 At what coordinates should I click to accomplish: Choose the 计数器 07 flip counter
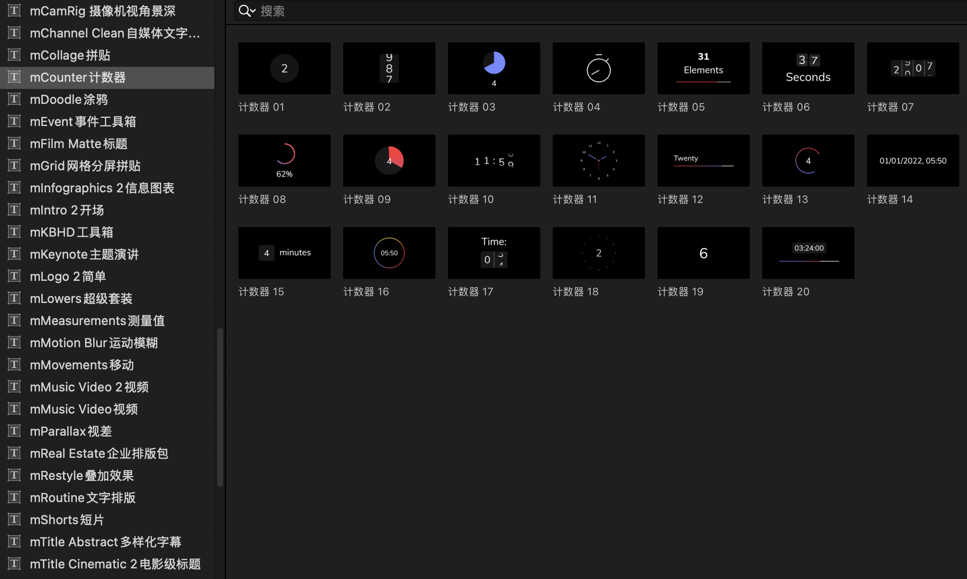913,68
